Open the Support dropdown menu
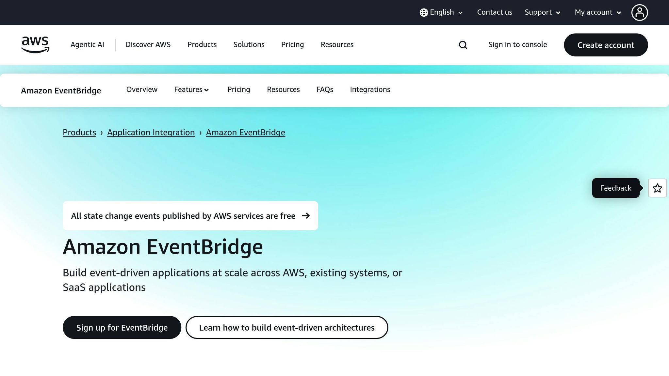 [x=542, y=12]
